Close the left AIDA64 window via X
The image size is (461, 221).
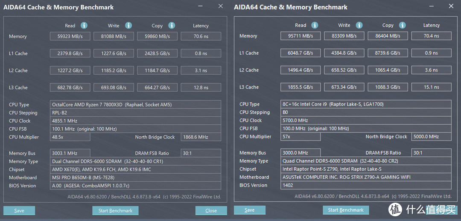[221, 6]
